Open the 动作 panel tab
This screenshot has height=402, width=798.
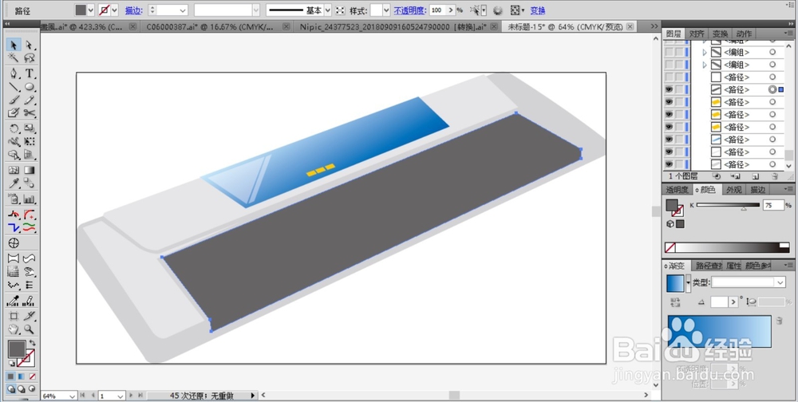[744, 33]
